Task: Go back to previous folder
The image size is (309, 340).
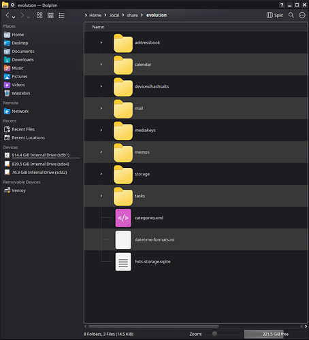Action: click(x=7, y=15)
